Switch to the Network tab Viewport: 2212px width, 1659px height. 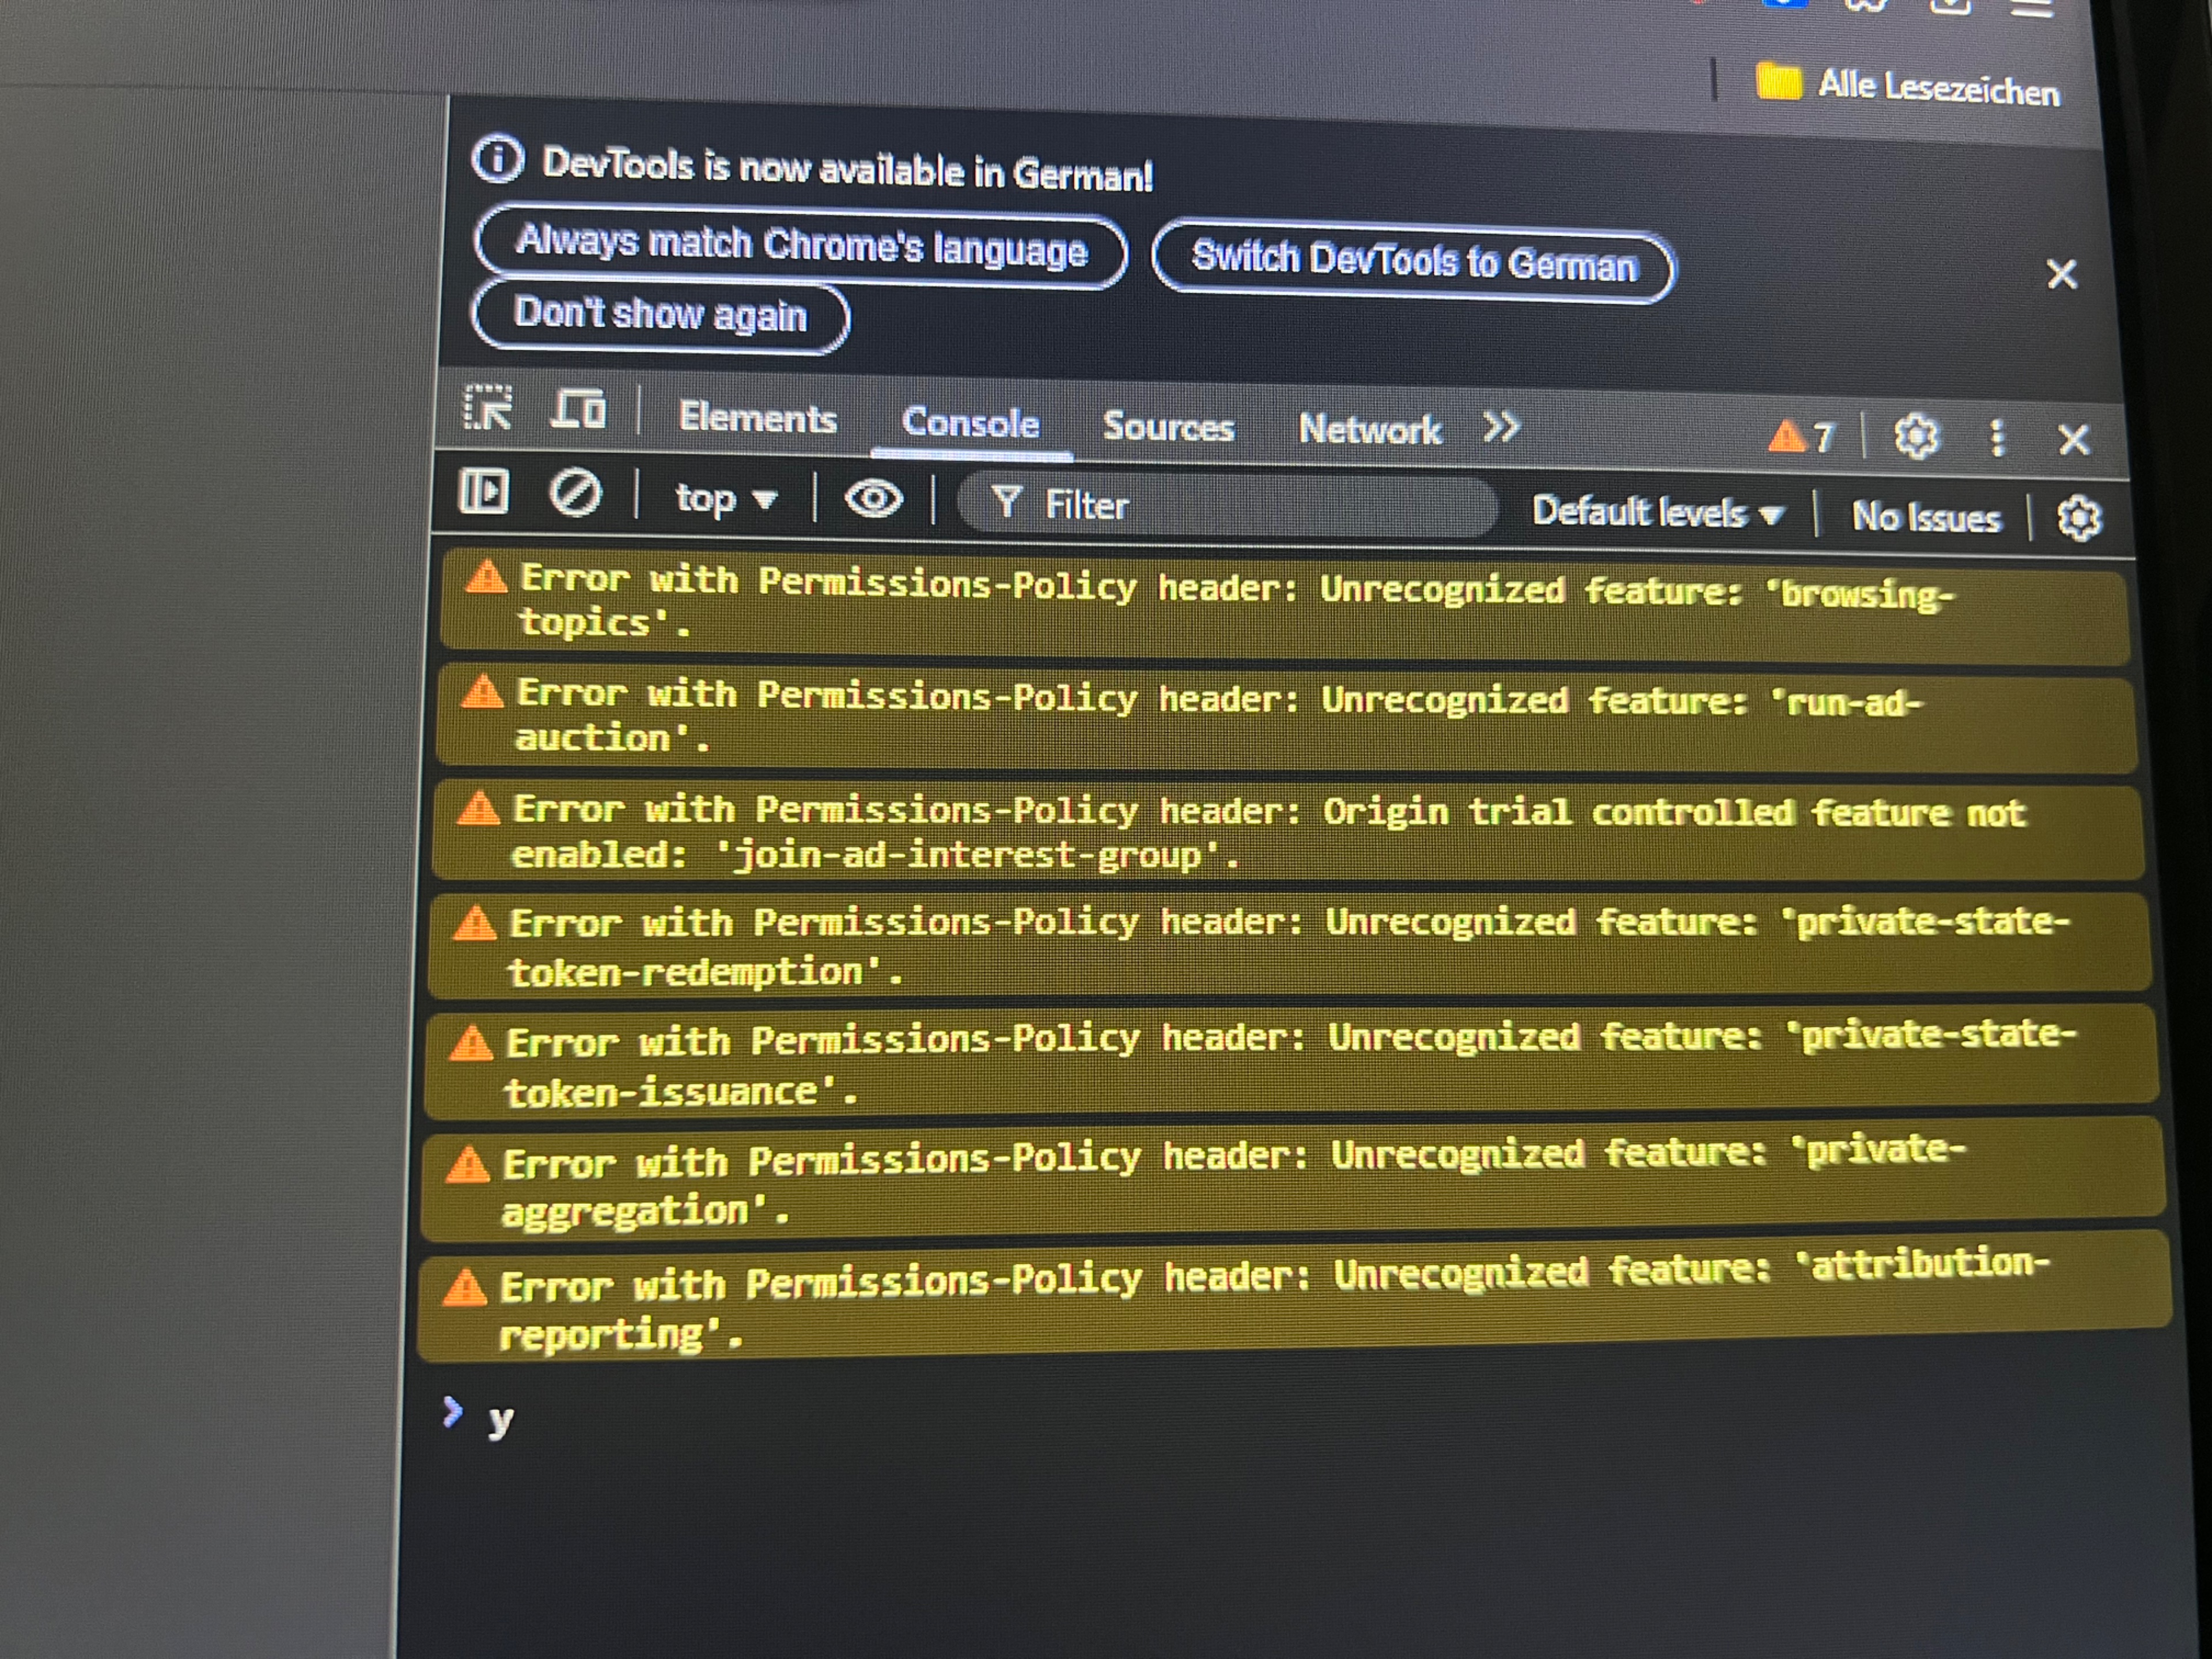coord(1369,429)
